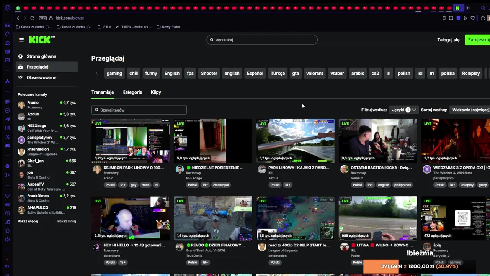Click the Wyszukaj search field

[x=262, y=40]
